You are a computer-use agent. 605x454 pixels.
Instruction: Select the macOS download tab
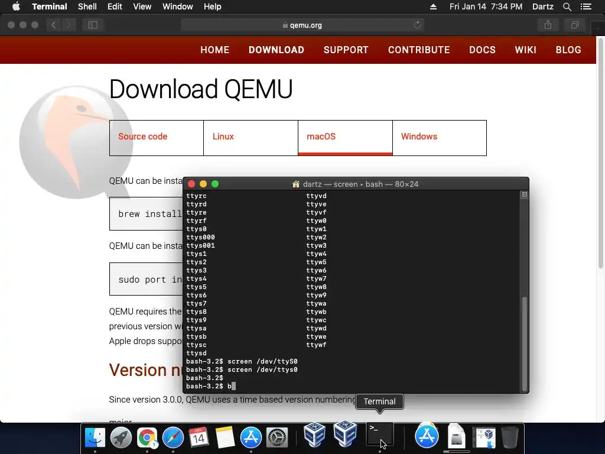[345, 138]
